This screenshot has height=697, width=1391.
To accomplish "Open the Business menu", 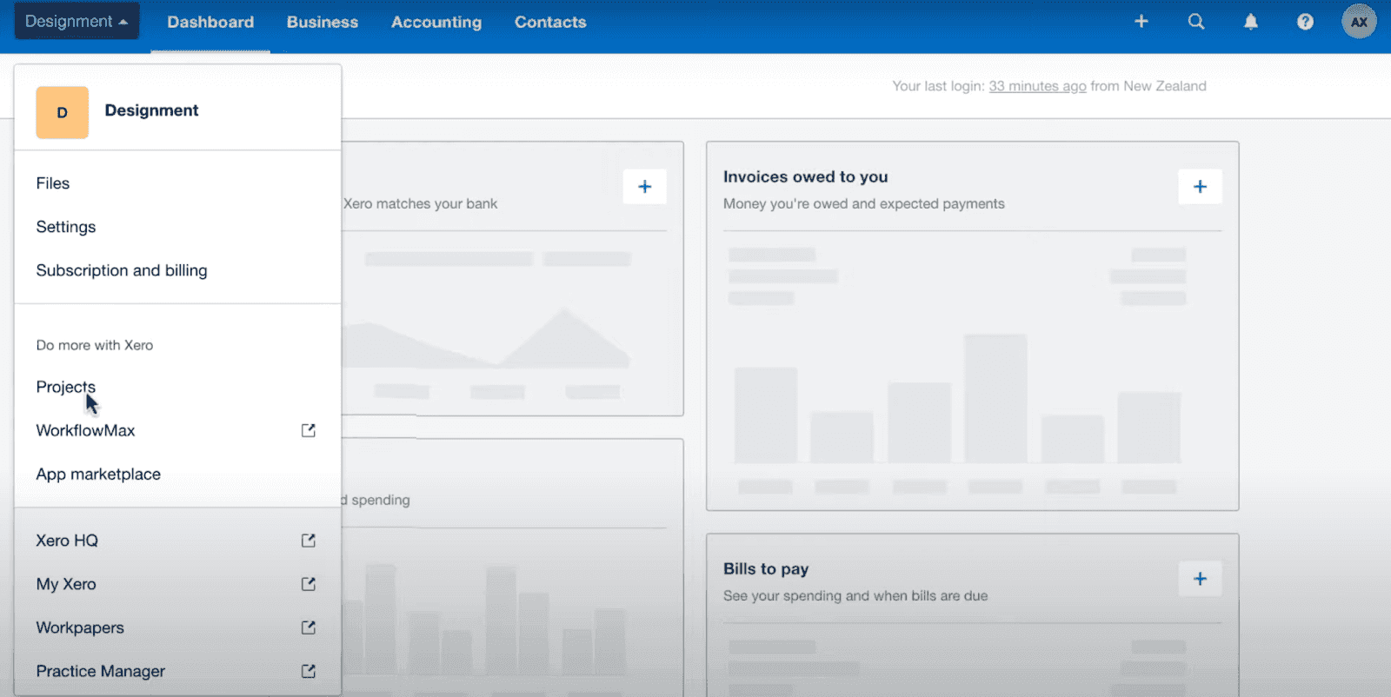I will tap(323, 22).
